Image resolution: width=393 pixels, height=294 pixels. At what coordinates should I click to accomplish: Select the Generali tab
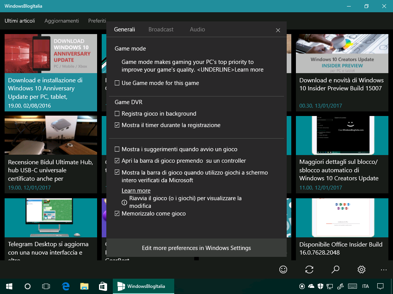point(125,29)
